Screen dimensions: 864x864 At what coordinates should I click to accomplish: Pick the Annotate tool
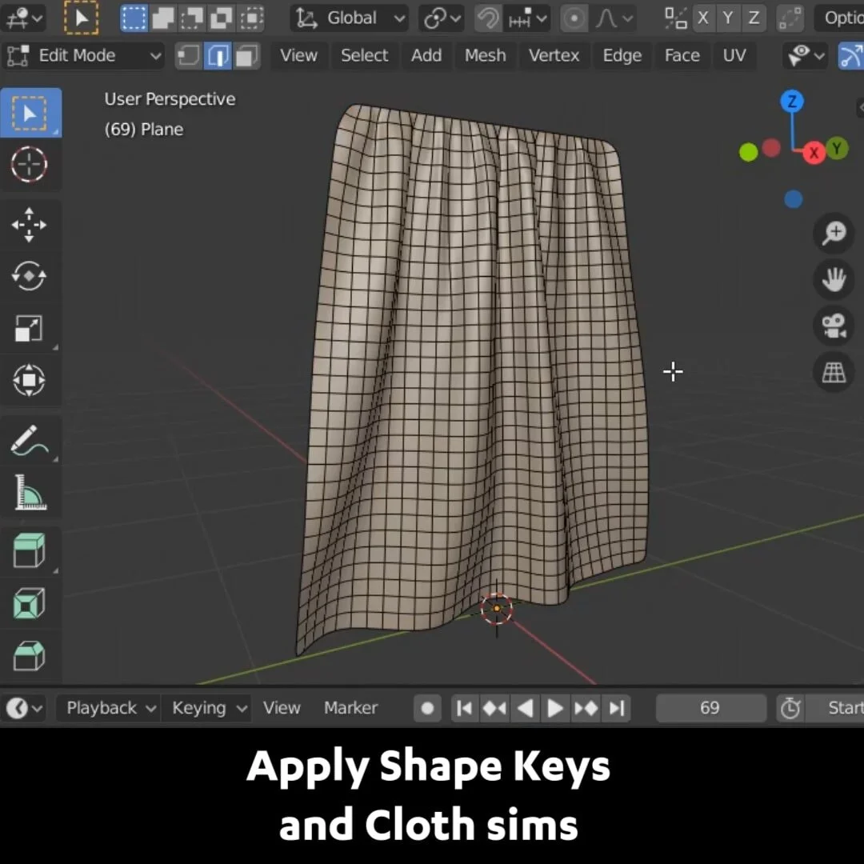click(x=30, y=440)
